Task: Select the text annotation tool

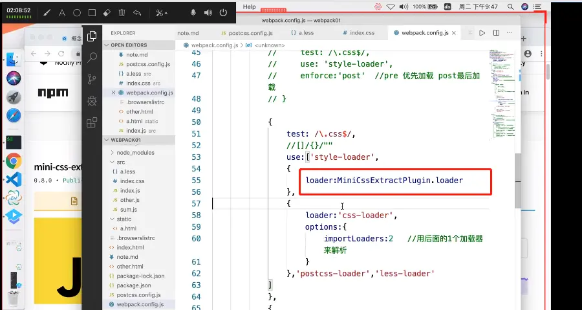Action: (62, 13)
